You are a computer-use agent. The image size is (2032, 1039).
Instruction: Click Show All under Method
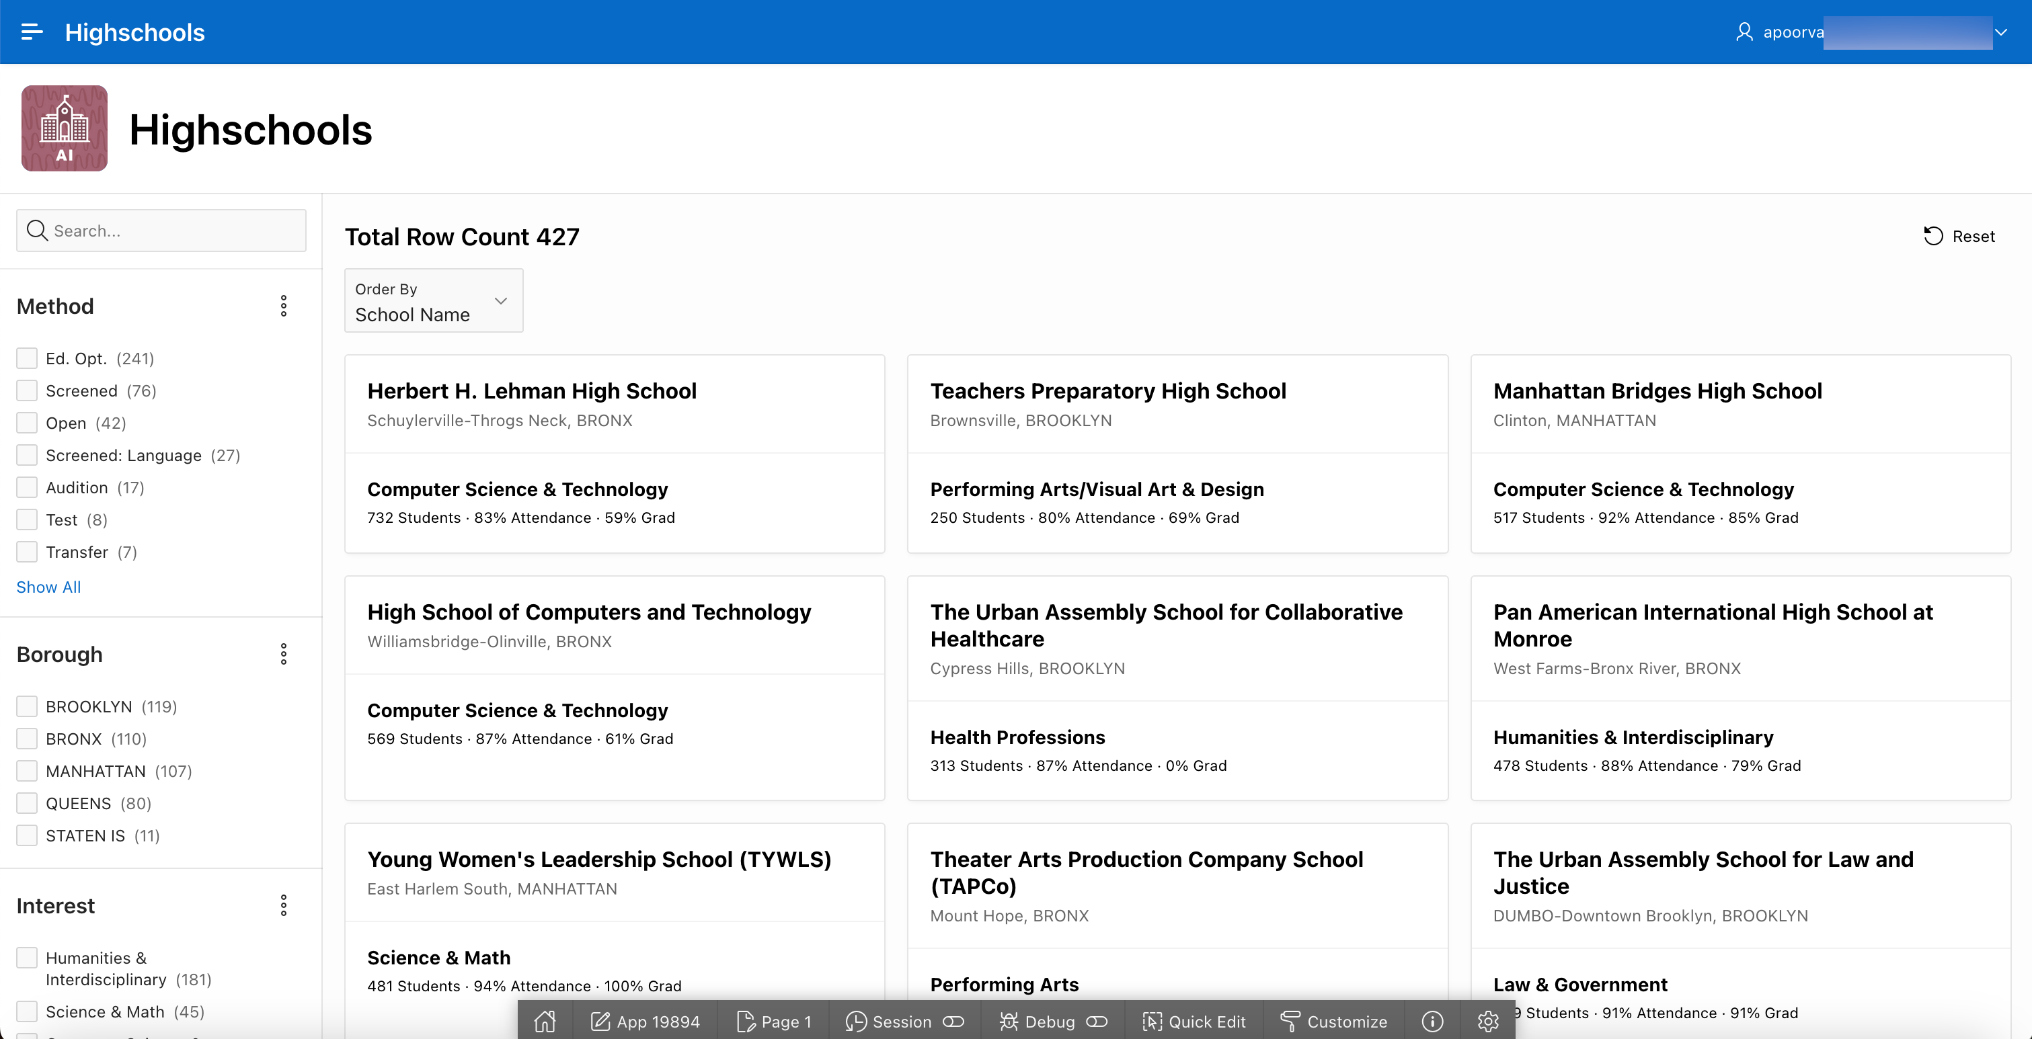tap(49, 587)
